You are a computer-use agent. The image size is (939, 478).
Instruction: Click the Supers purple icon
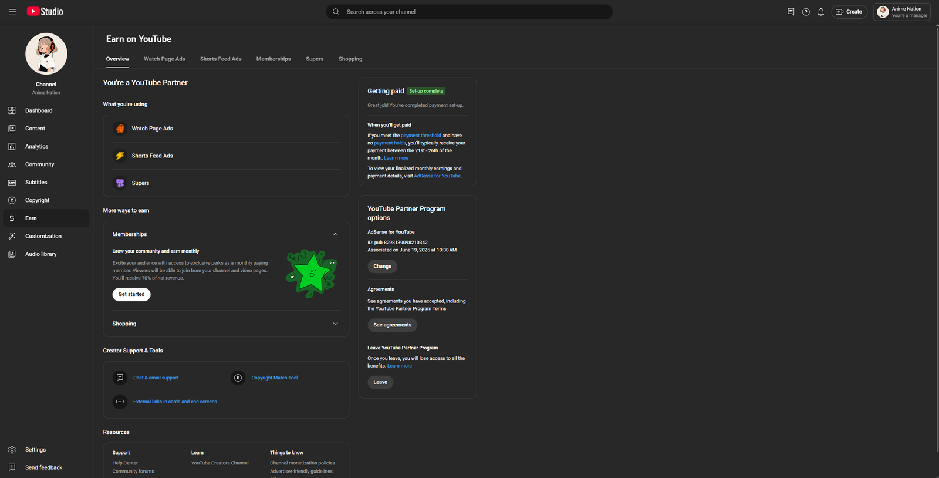pos(120,183)
